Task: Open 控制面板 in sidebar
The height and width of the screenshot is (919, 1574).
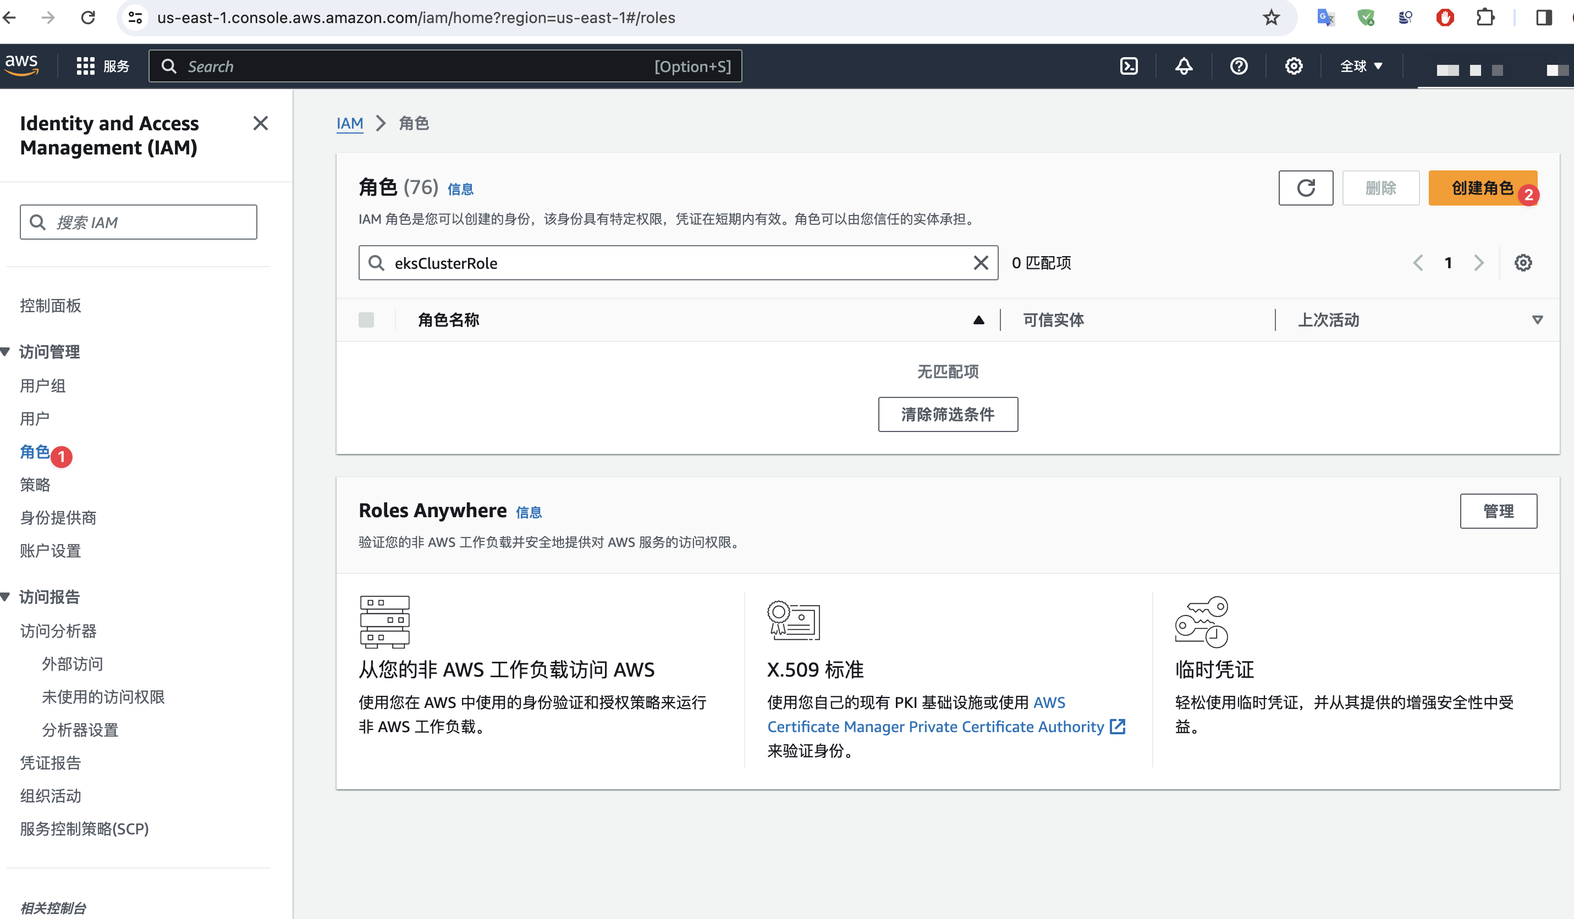Action: [51, 306]
